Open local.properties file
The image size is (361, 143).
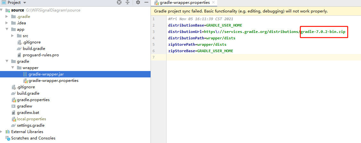(31, 119)
